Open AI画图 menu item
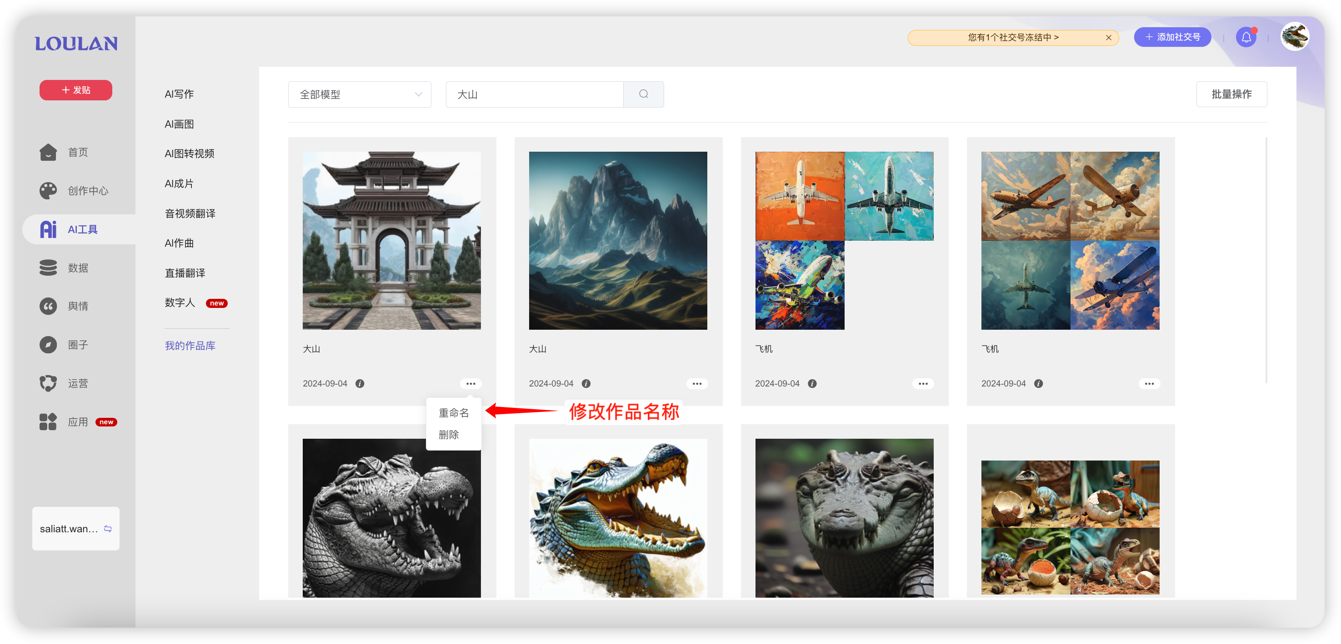The width and height of the screenshot is (1341, 644). 179,124
